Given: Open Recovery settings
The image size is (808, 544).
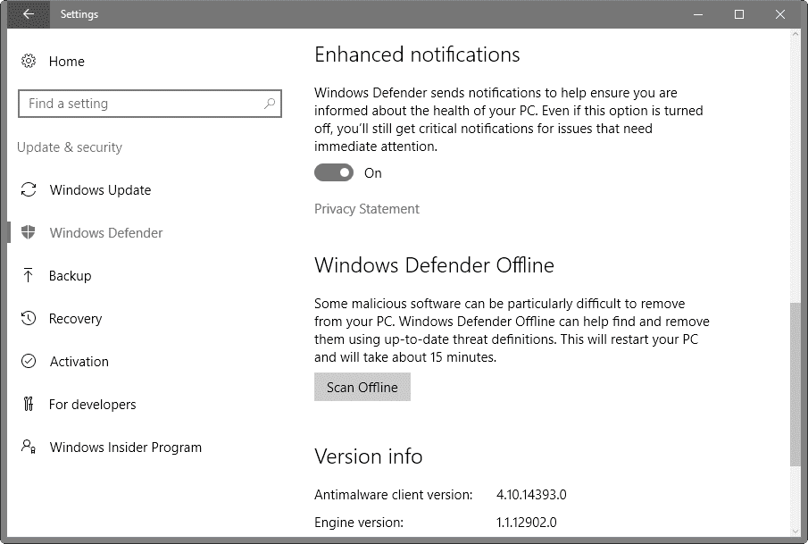Looking at the screenshot, I should point(75,319).
